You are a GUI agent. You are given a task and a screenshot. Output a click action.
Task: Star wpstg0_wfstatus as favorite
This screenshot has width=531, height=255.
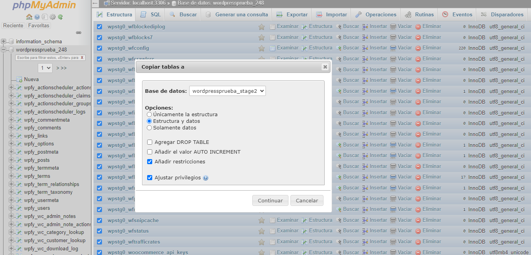pyautogui.click(x=262, y=231)
